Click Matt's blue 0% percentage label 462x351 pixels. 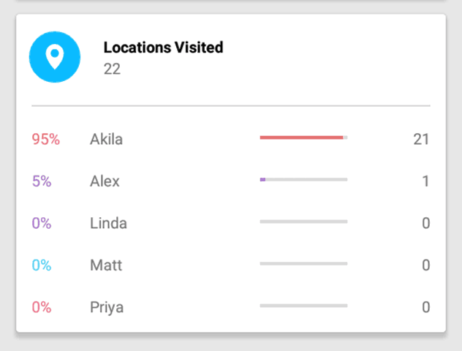[42, 265]
